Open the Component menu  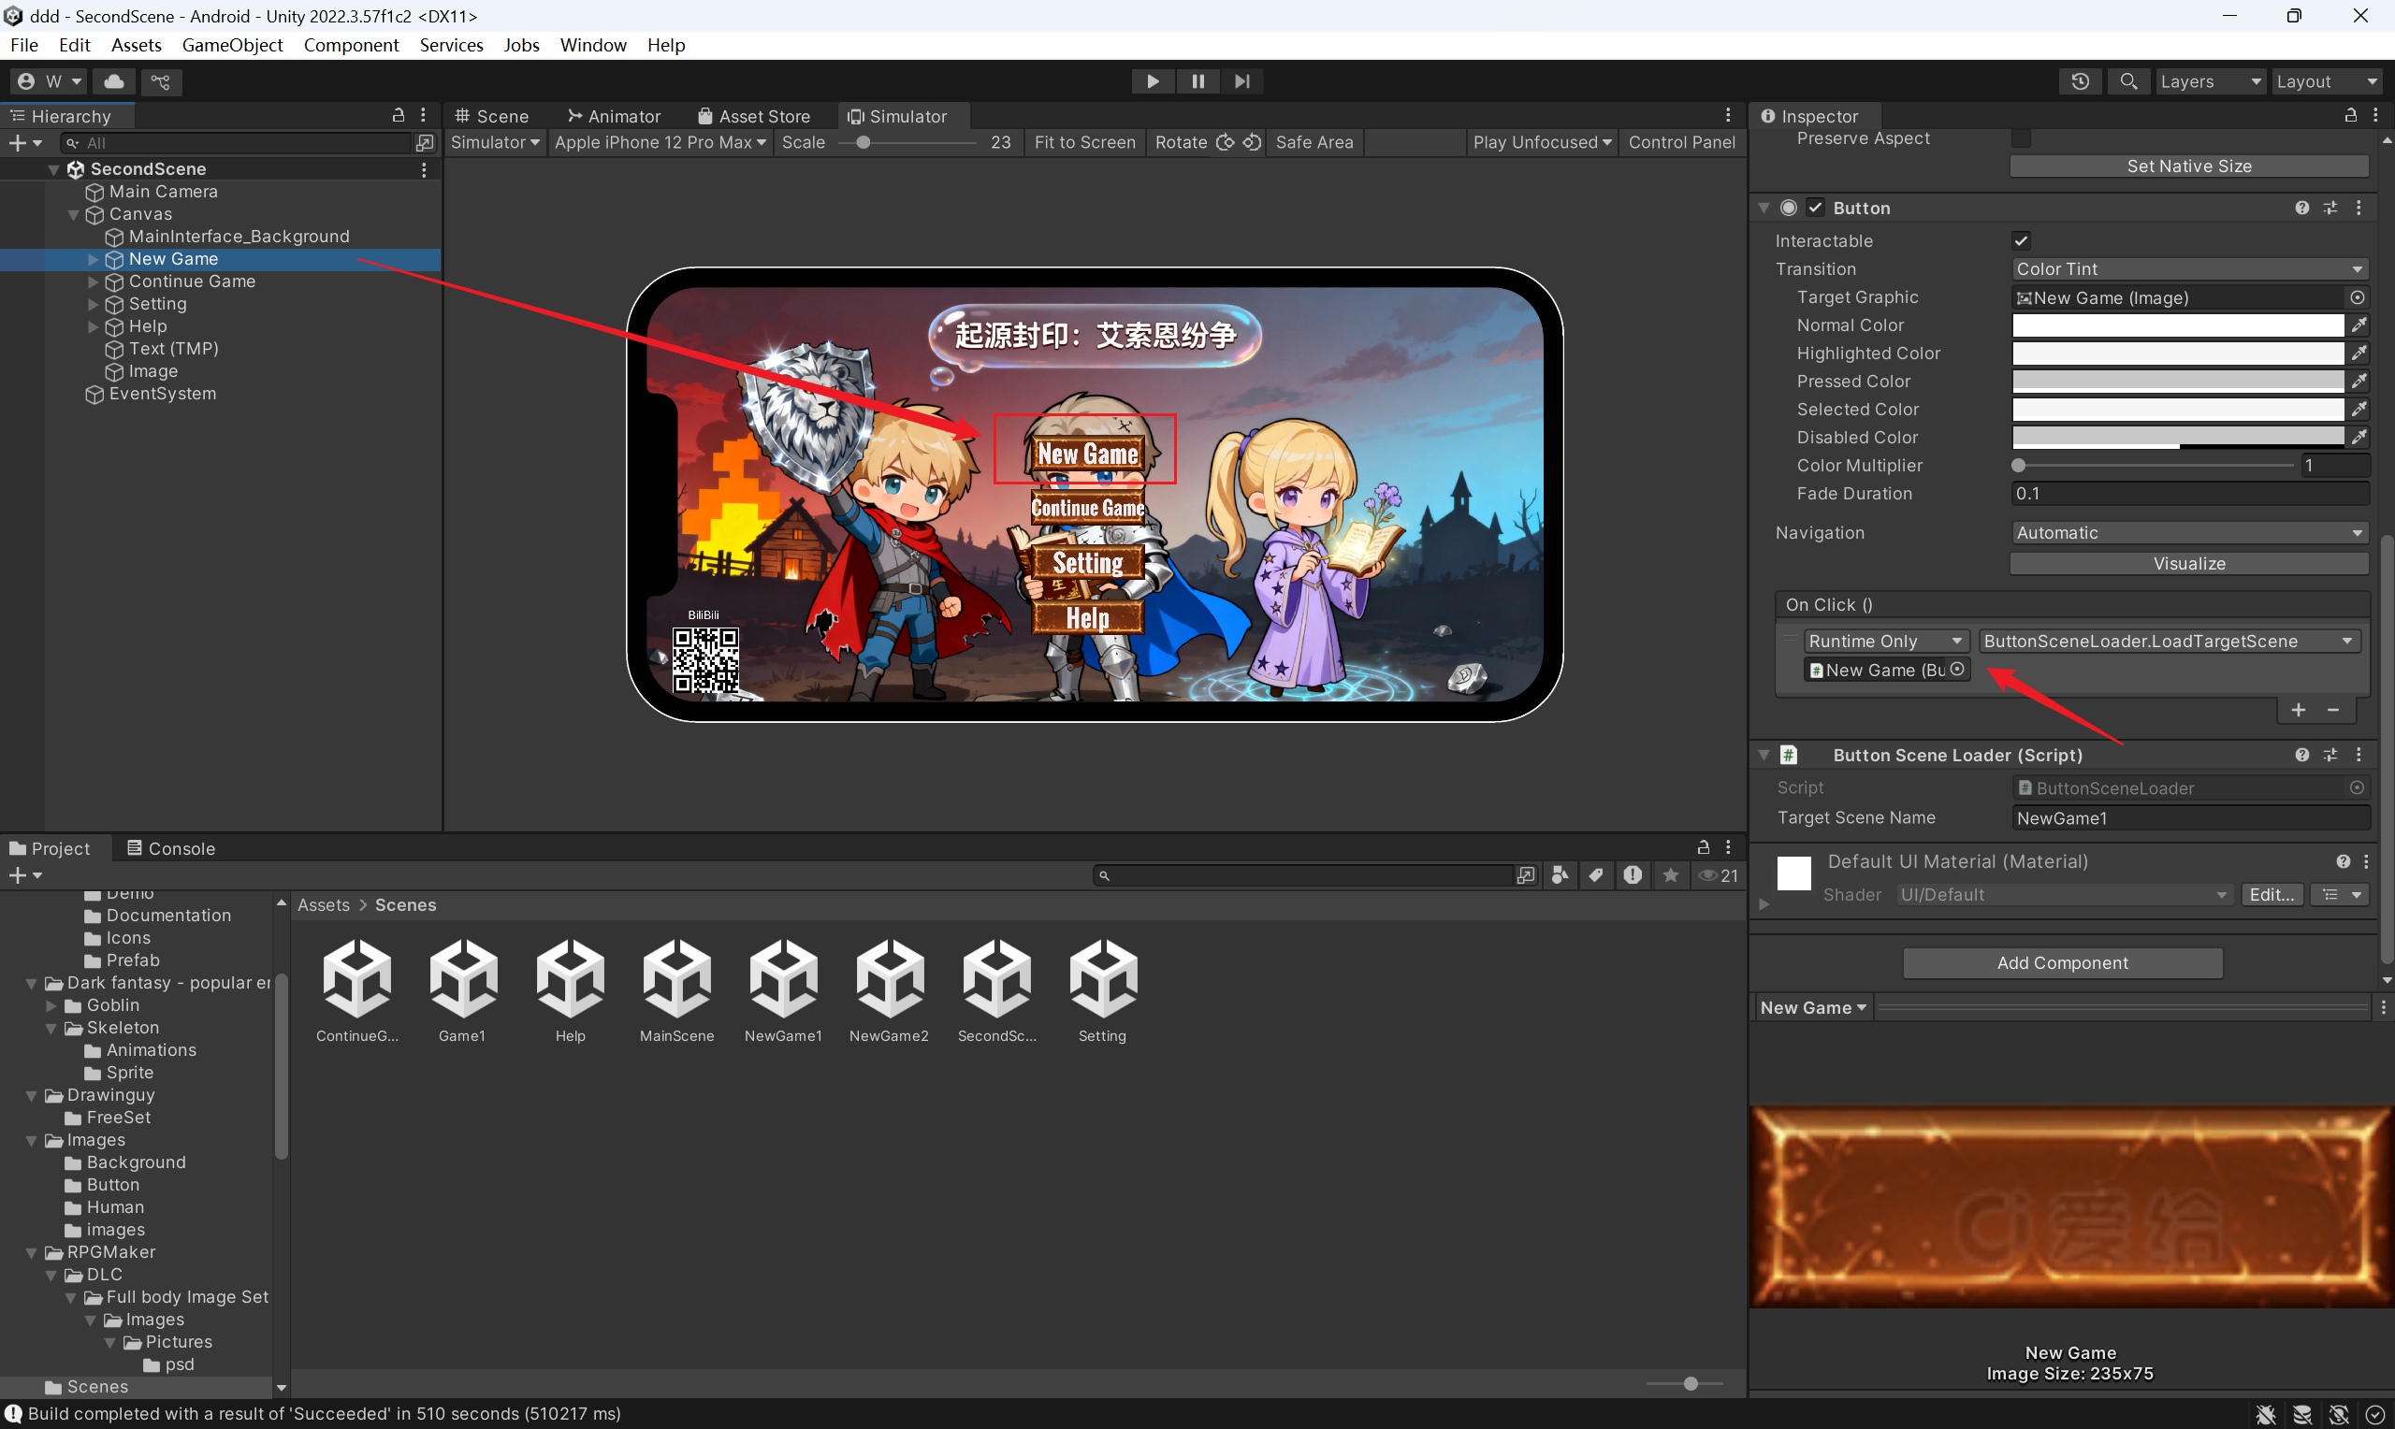(x=351, y=45)
